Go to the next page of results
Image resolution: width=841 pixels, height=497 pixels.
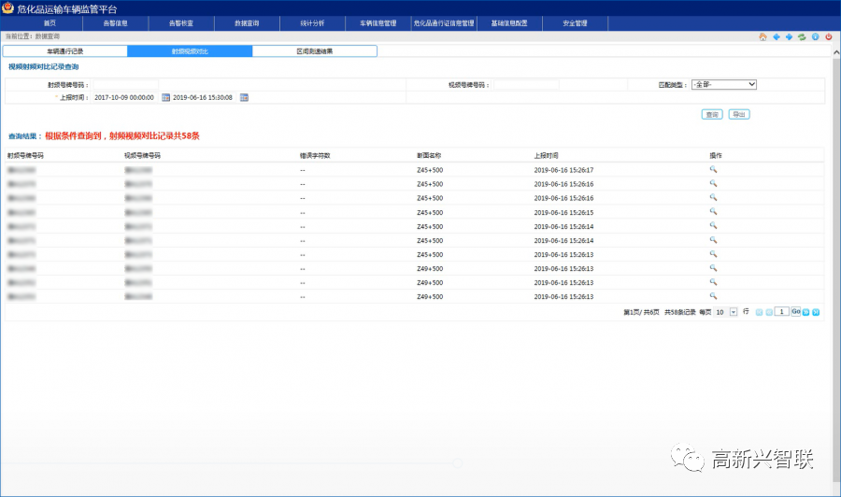[x=806, y=311]
